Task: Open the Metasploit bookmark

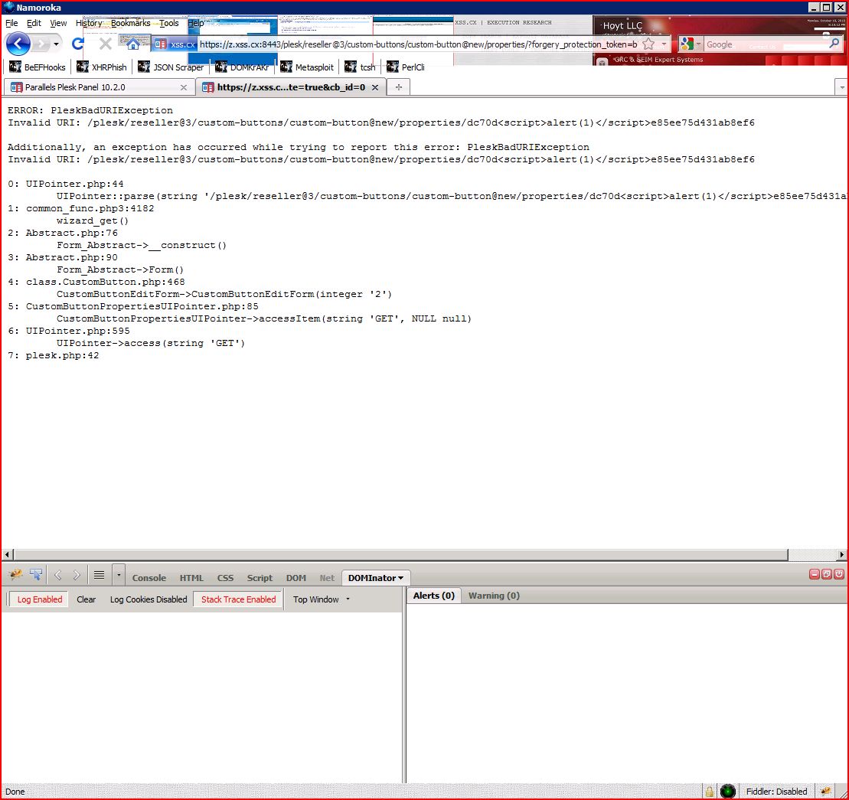Action: [307, 67]
